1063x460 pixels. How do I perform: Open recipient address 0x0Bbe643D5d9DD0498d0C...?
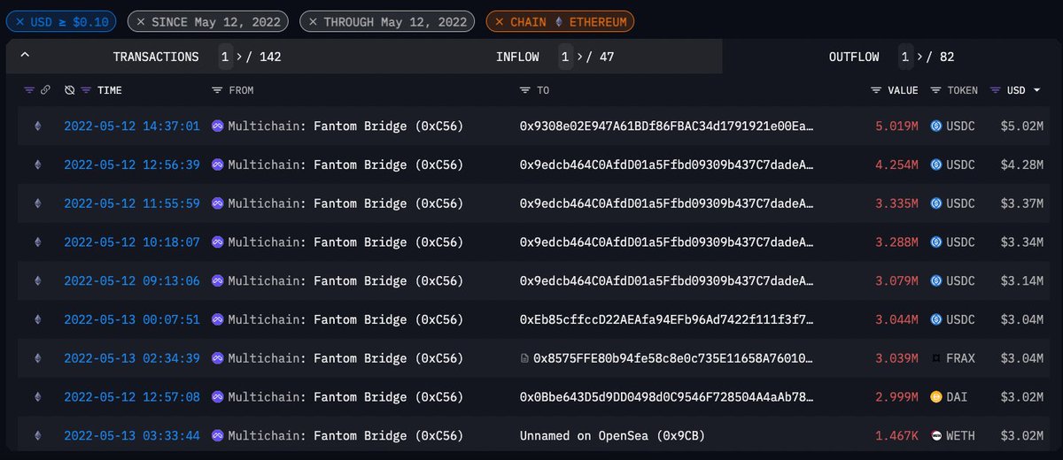(x=666, y=396)
